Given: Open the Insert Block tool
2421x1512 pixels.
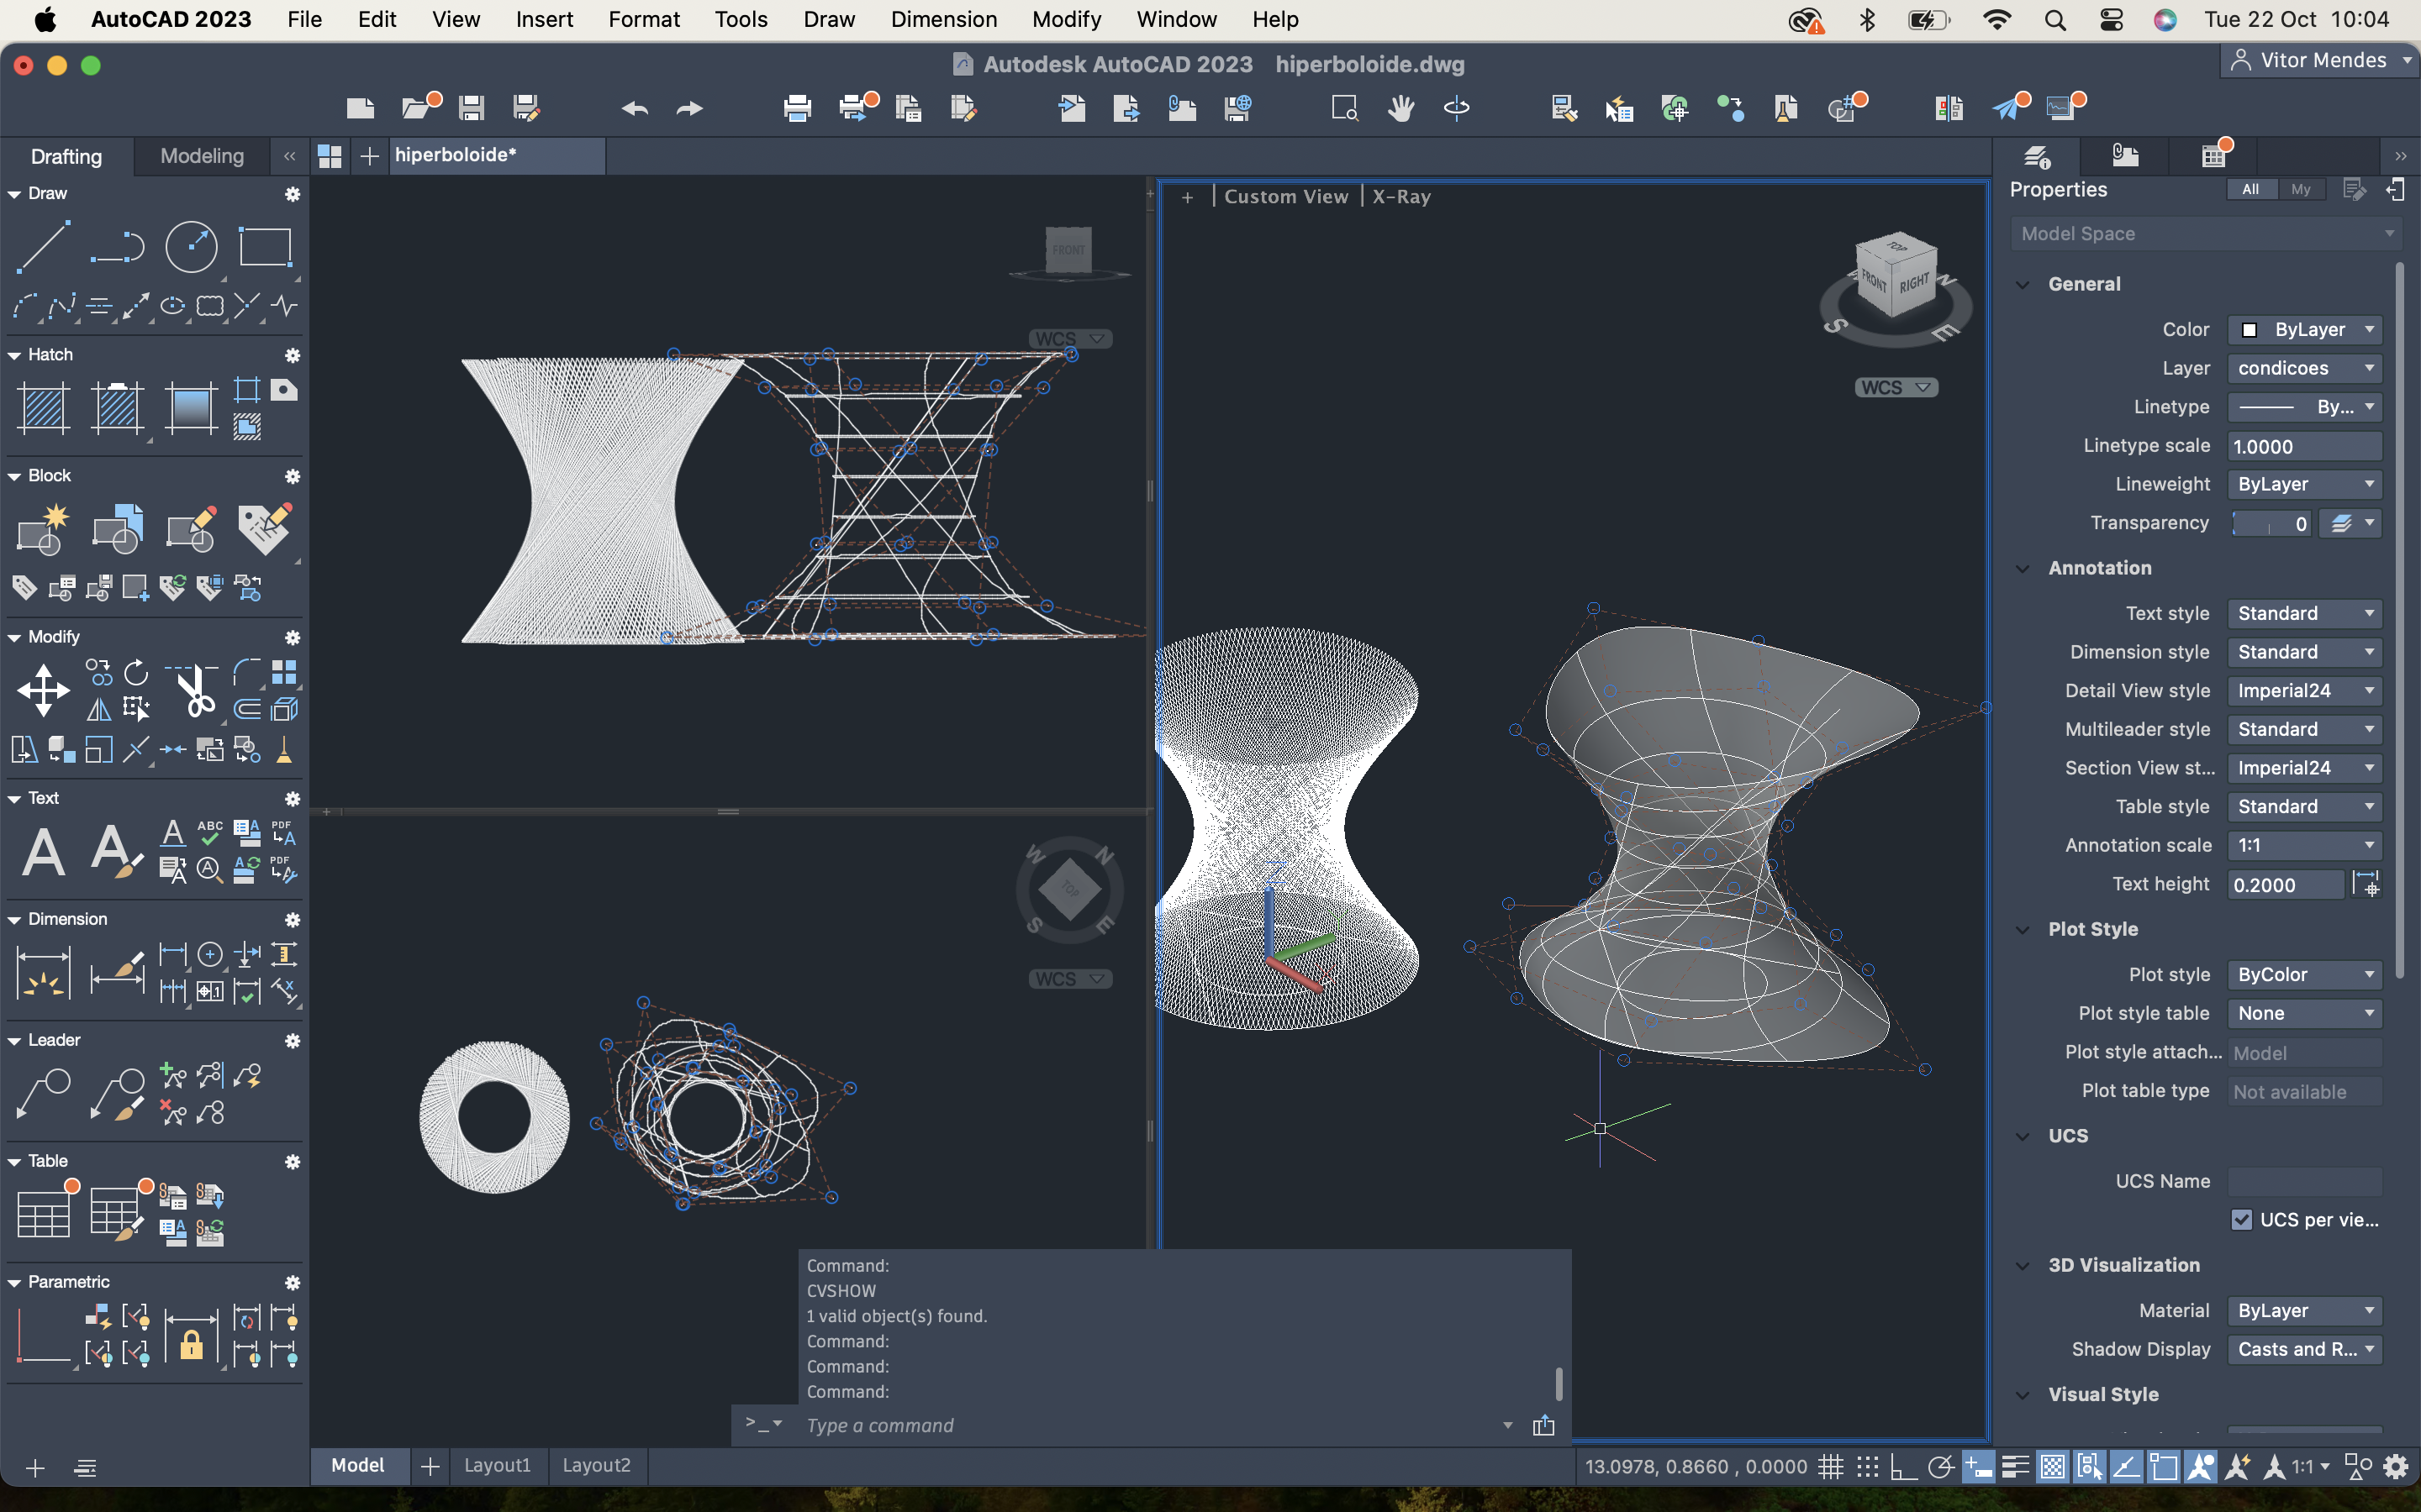Looking at the screenshot, I should click(117, 529).
